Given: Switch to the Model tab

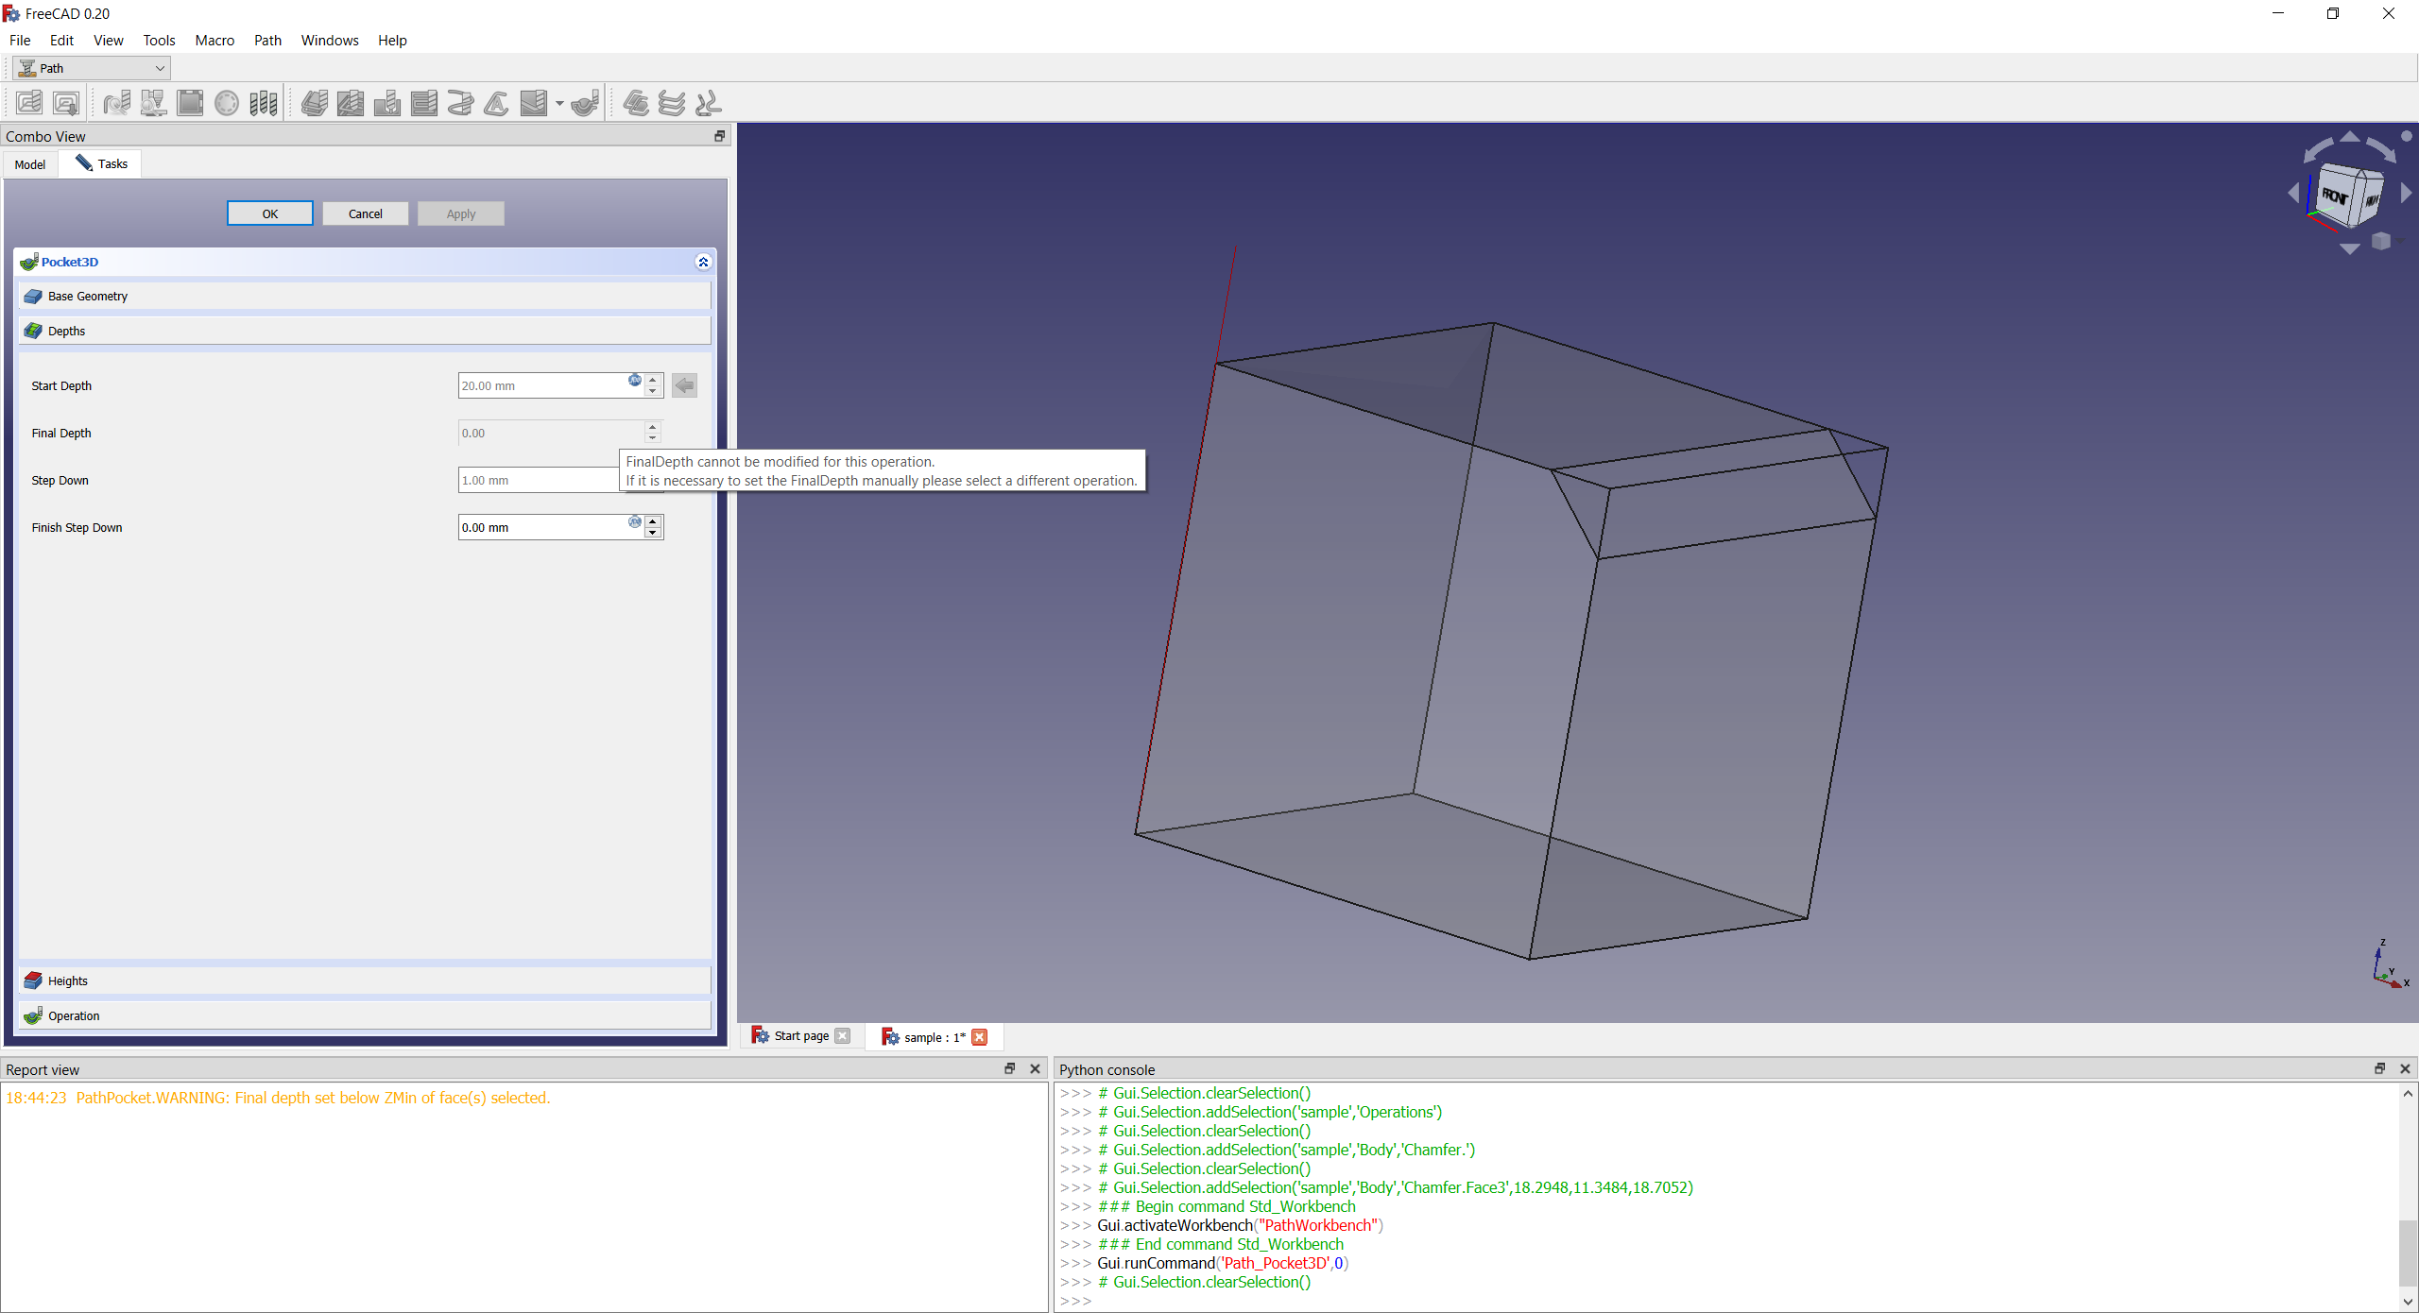Looking at the screenshot, I should 29,163.
